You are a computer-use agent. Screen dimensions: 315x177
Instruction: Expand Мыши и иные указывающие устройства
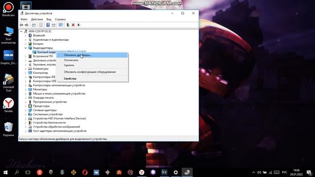(26, 93)
